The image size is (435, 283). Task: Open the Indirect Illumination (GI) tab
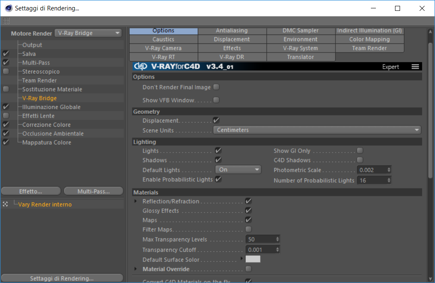pos(369,30)
